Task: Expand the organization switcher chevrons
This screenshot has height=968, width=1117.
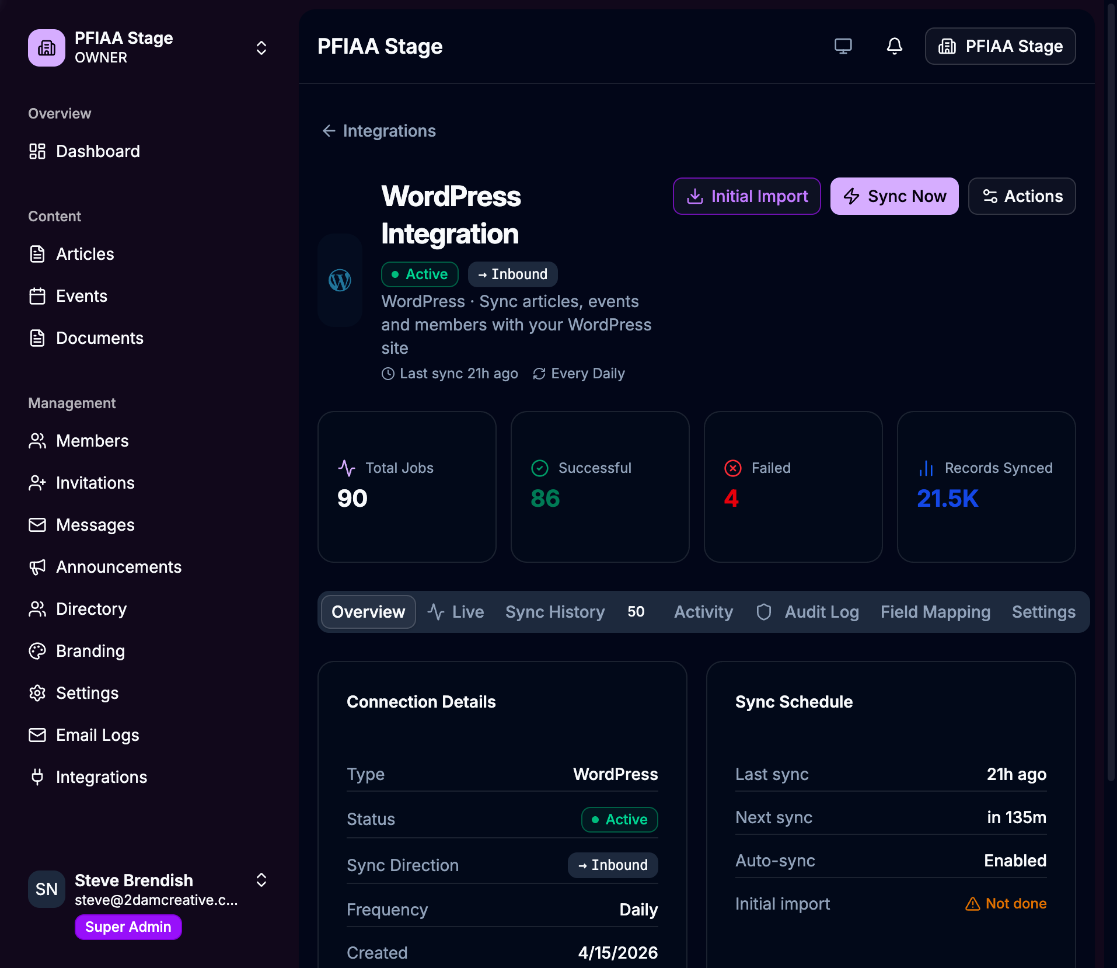Action: tap(261, 48)
